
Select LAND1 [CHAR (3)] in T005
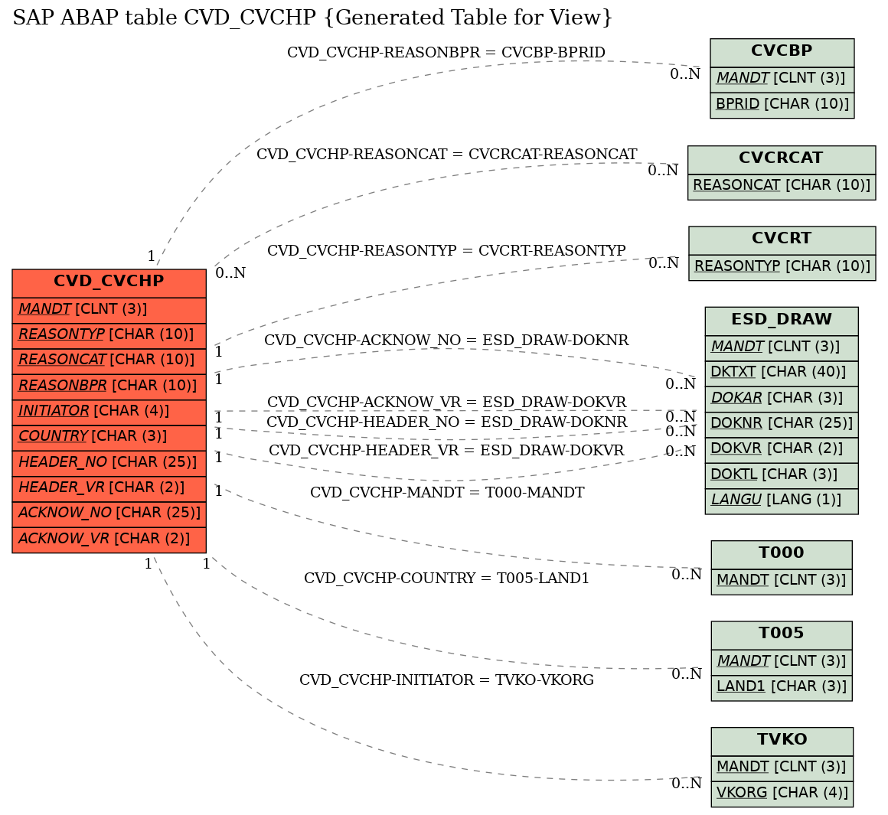[x=782, y=687]
